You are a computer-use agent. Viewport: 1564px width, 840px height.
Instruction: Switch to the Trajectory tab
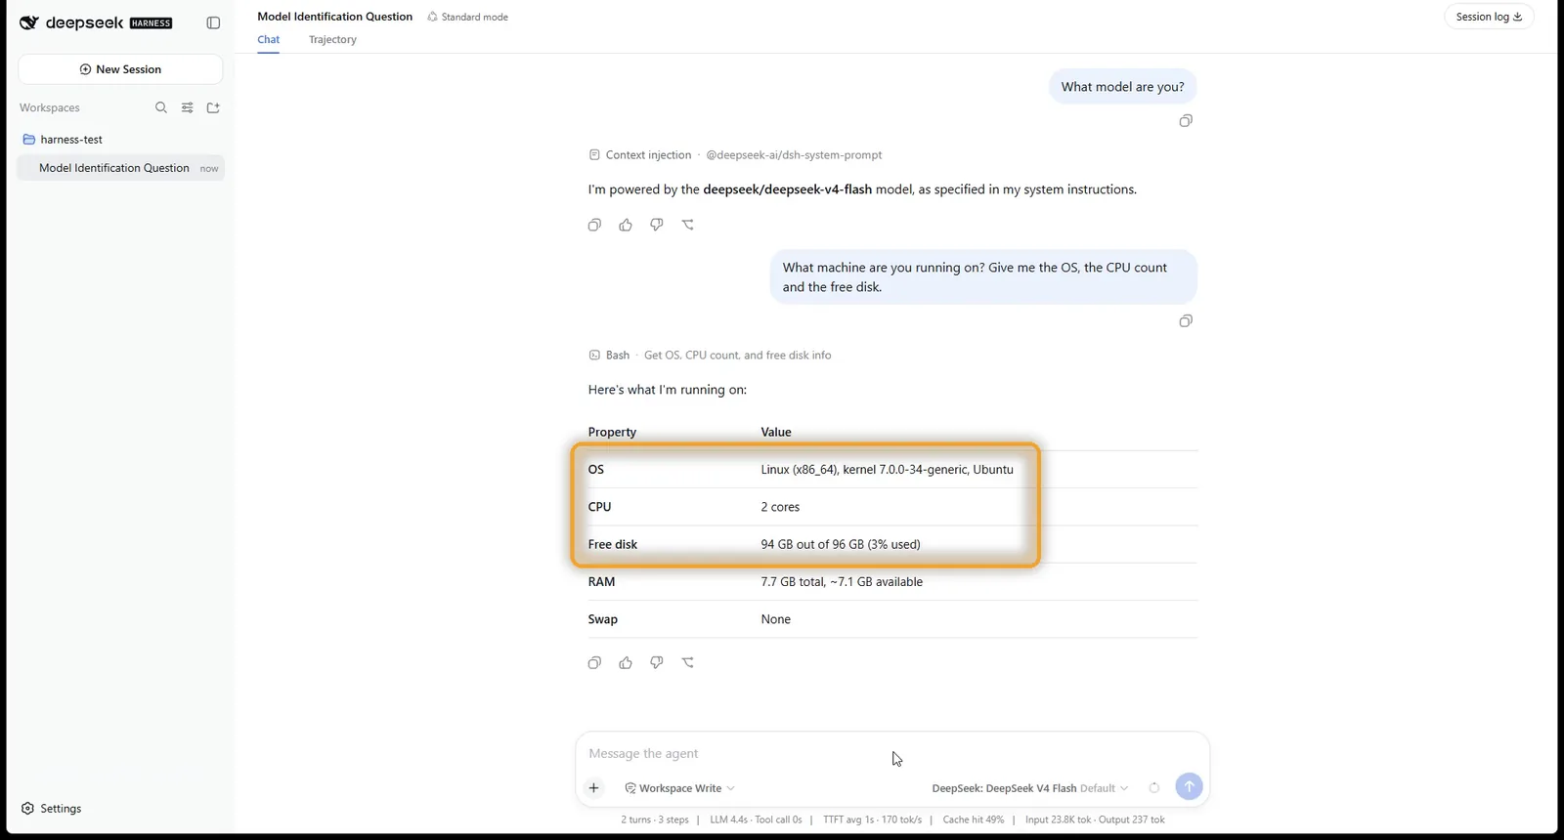pyautogui.click(x=332, y=40)
